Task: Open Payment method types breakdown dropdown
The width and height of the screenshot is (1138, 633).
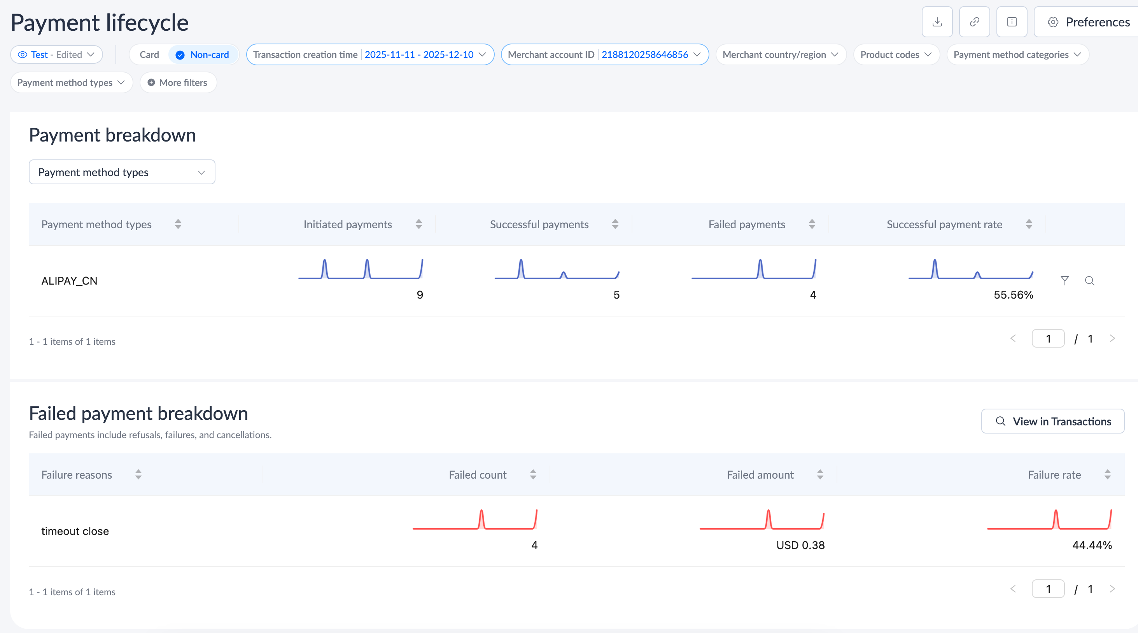Action: pos(122,172)
